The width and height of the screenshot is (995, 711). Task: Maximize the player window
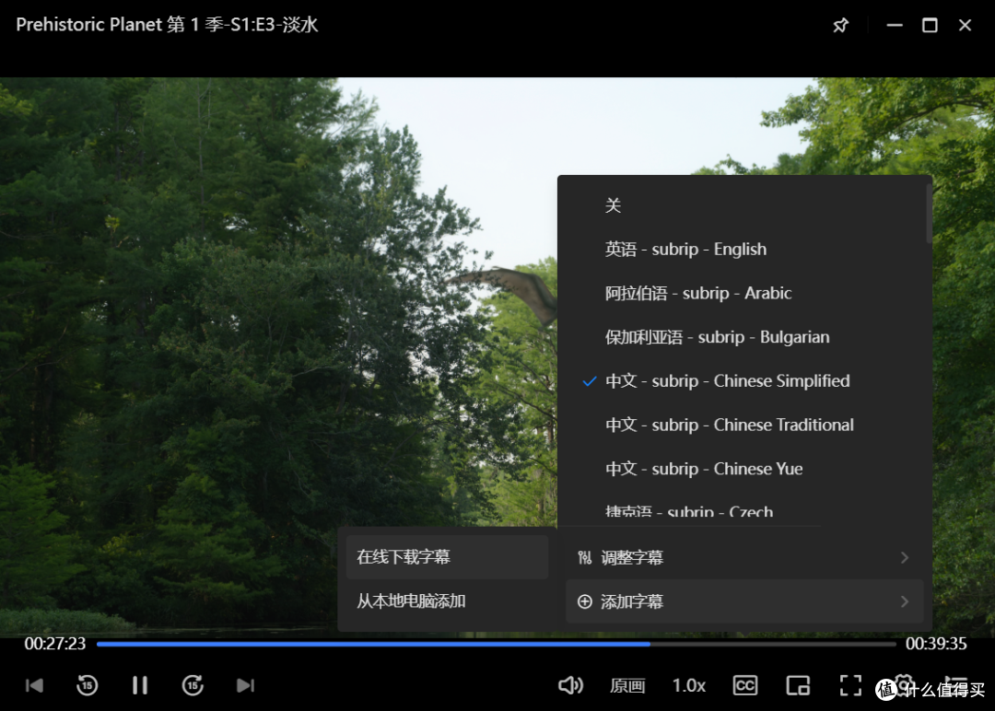(930, 26)
